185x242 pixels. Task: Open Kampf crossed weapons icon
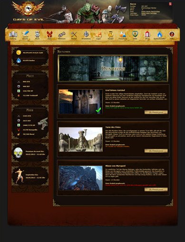74,35
